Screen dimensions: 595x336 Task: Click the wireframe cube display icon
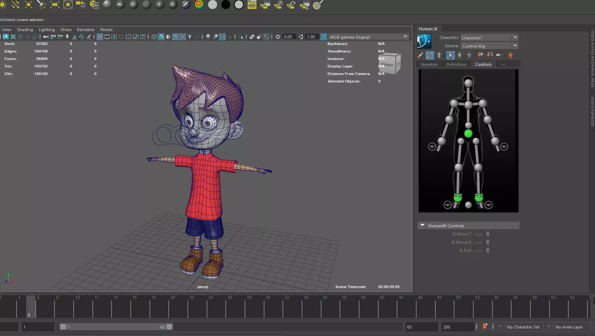pos(154,37)
